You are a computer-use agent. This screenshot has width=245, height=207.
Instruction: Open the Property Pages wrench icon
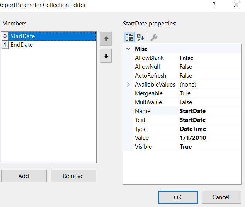pyautogui.click(x=153, y=37)
